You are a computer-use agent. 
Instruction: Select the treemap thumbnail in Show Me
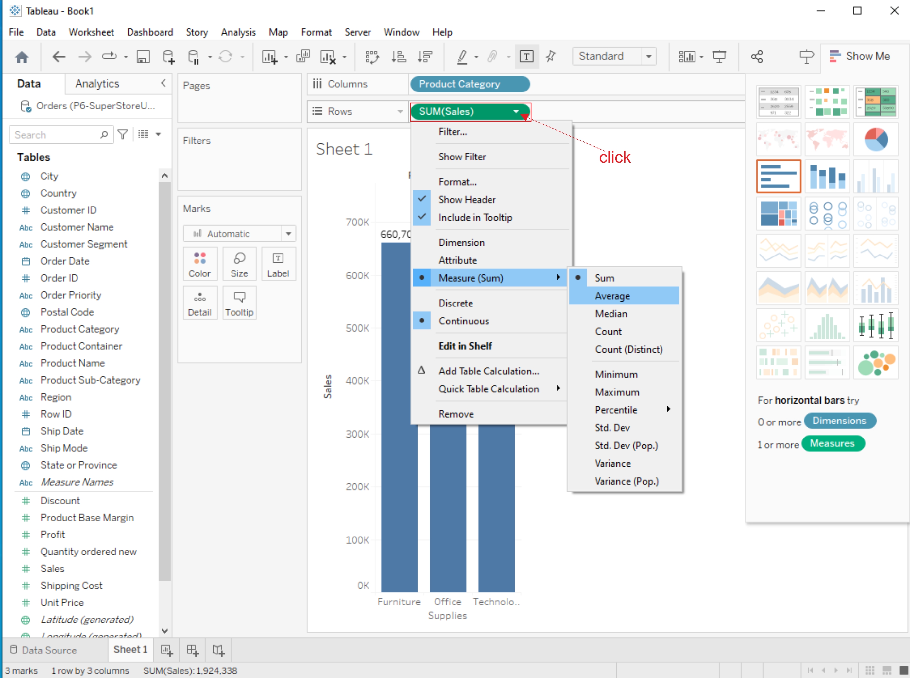tap(779, 214)
